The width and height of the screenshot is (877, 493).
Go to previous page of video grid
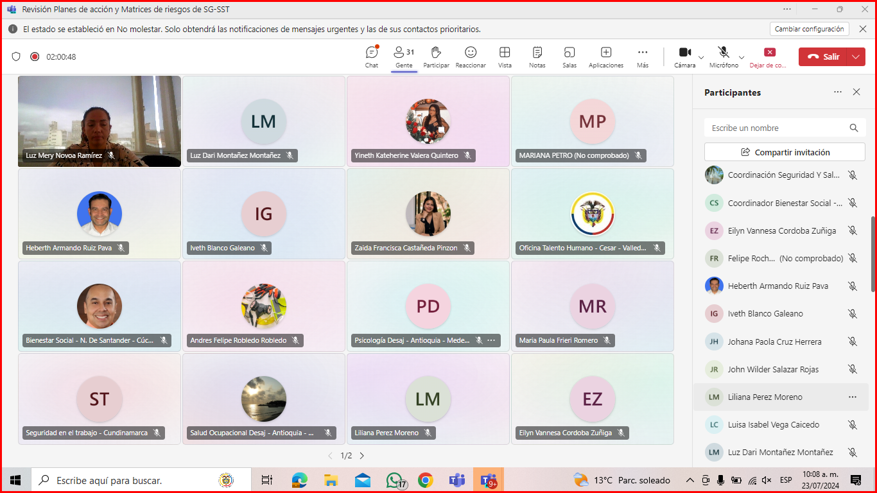click(331, 456)
